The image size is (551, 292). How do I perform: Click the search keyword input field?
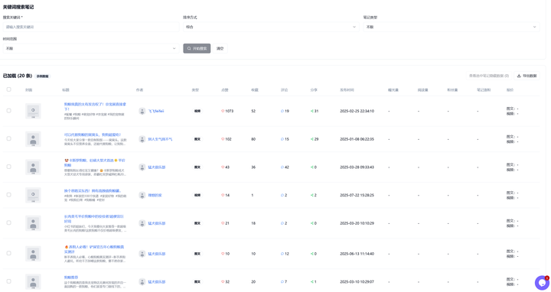point(91,27)
